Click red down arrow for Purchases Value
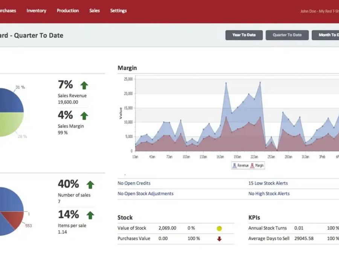 coord(219,239)
